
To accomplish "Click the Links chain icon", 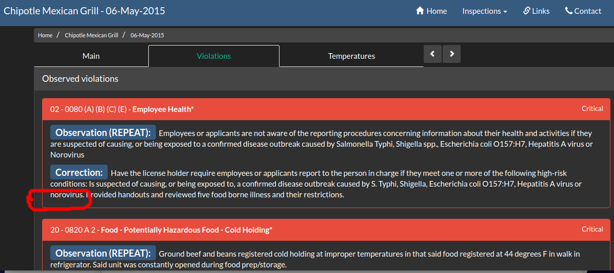I will 527,11.
